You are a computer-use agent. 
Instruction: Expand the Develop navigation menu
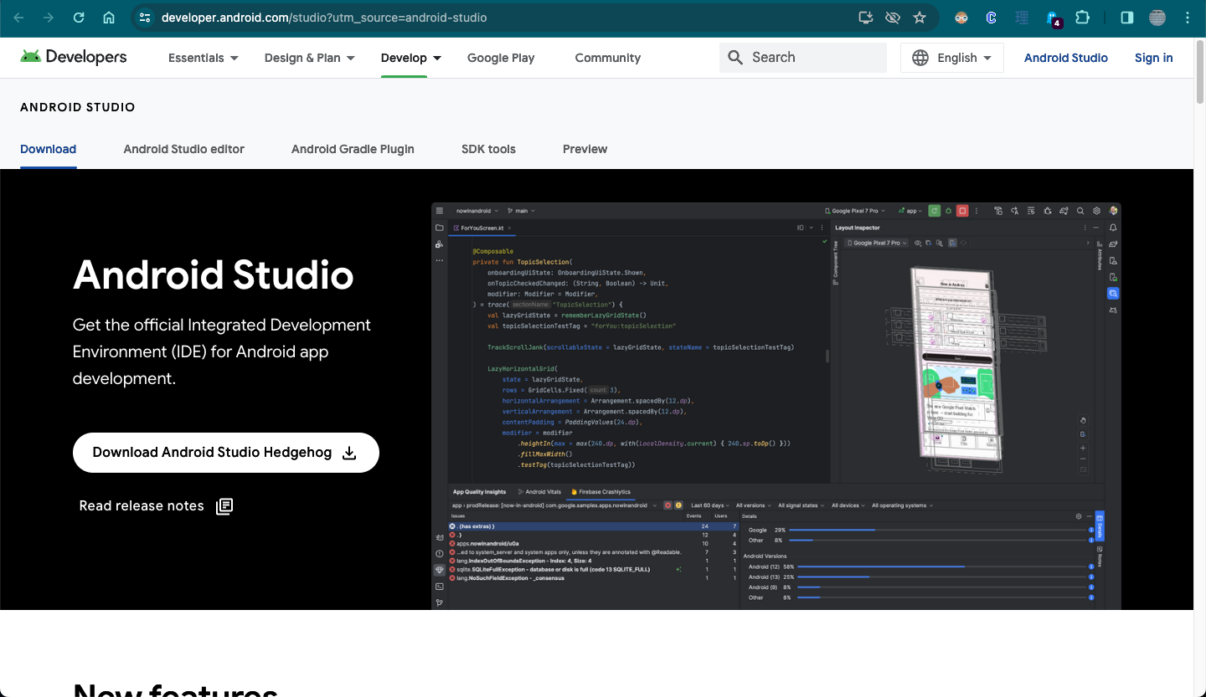[410, 58]
